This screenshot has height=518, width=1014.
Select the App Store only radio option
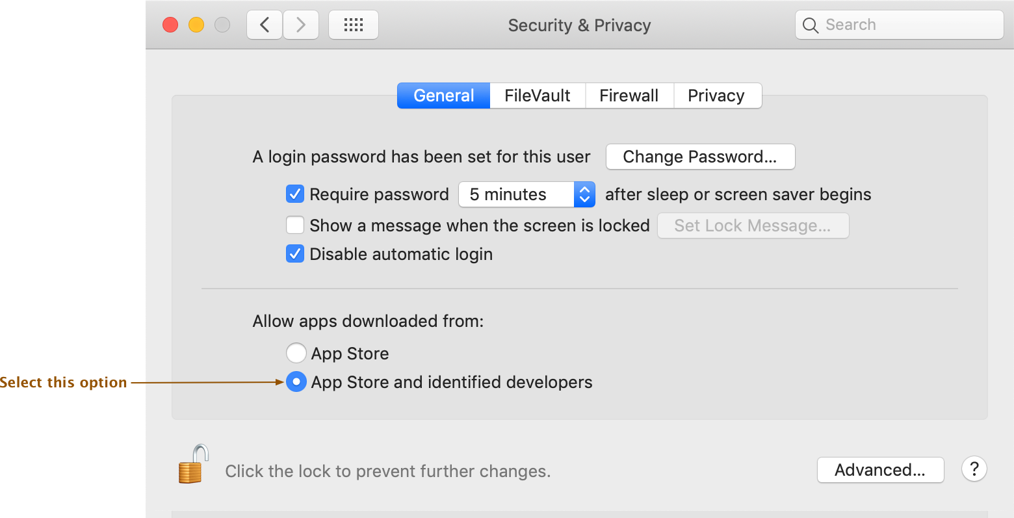point(296,354)
